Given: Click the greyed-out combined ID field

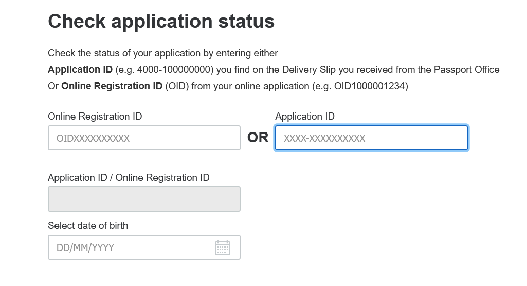Looking at the screenshot, I should tap(144, 199).
